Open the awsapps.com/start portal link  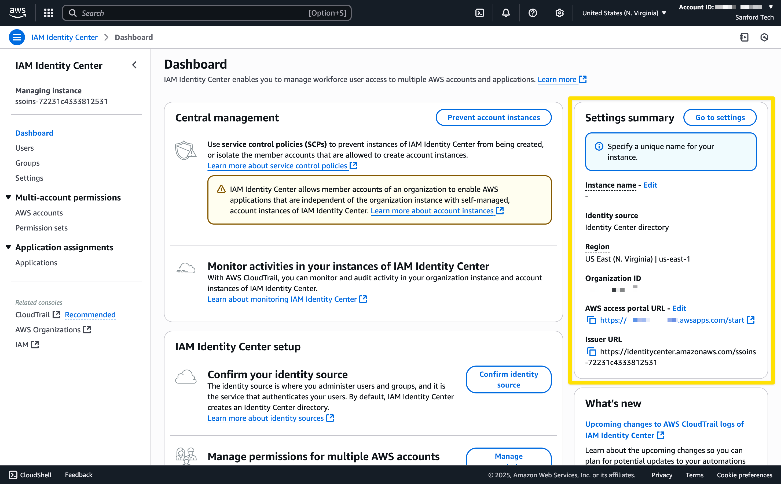672,320
